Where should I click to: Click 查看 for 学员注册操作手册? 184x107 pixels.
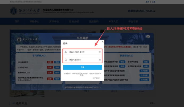point(122,62)
